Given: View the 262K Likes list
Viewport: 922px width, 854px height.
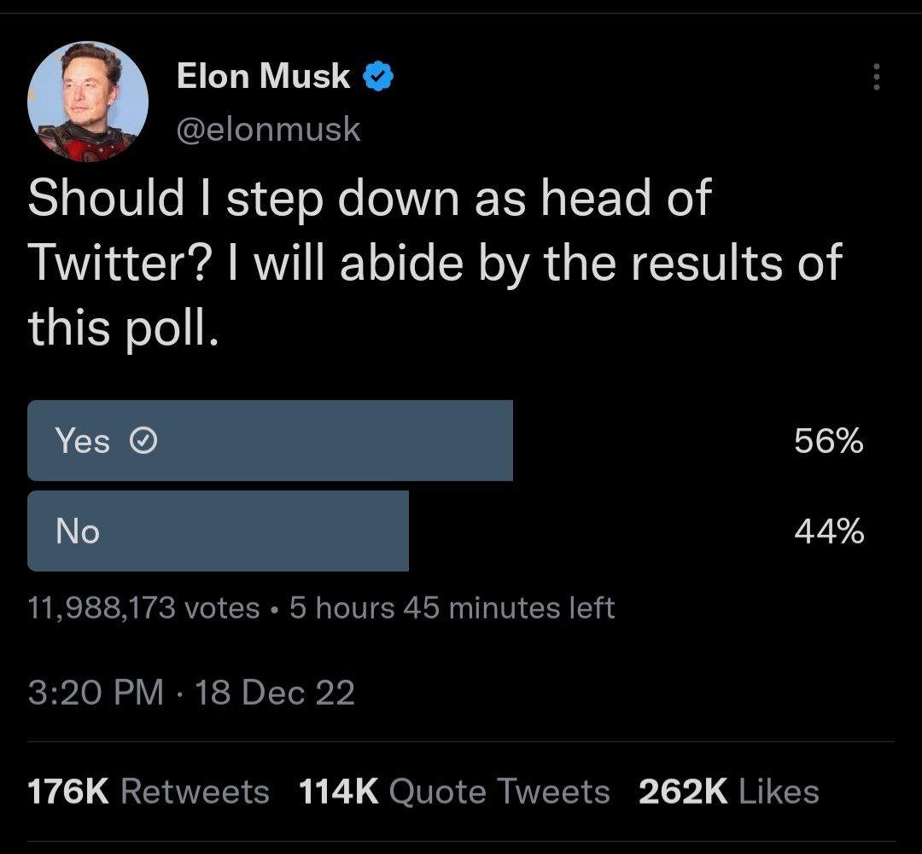Looking at the screenshot, I should click(728, 791).
